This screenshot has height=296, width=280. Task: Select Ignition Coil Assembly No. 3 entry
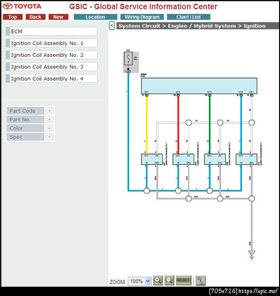52,67
